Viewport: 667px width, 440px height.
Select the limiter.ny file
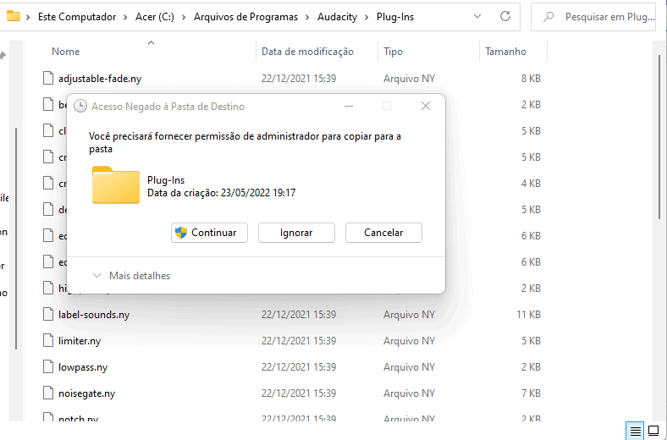tap(80, 341)
